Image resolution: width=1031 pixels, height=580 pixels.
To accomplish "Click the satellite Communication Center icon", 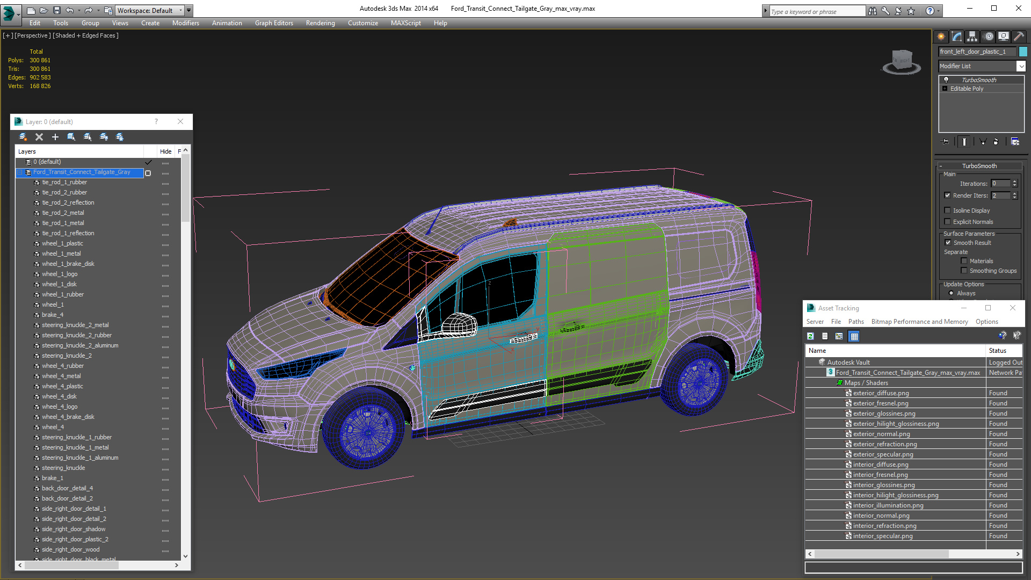I will (898, 11).
